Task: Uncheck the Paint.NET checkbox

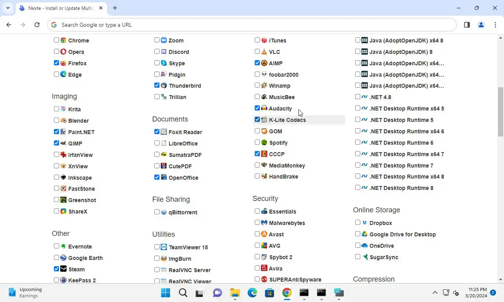Action: click(56, 132)
